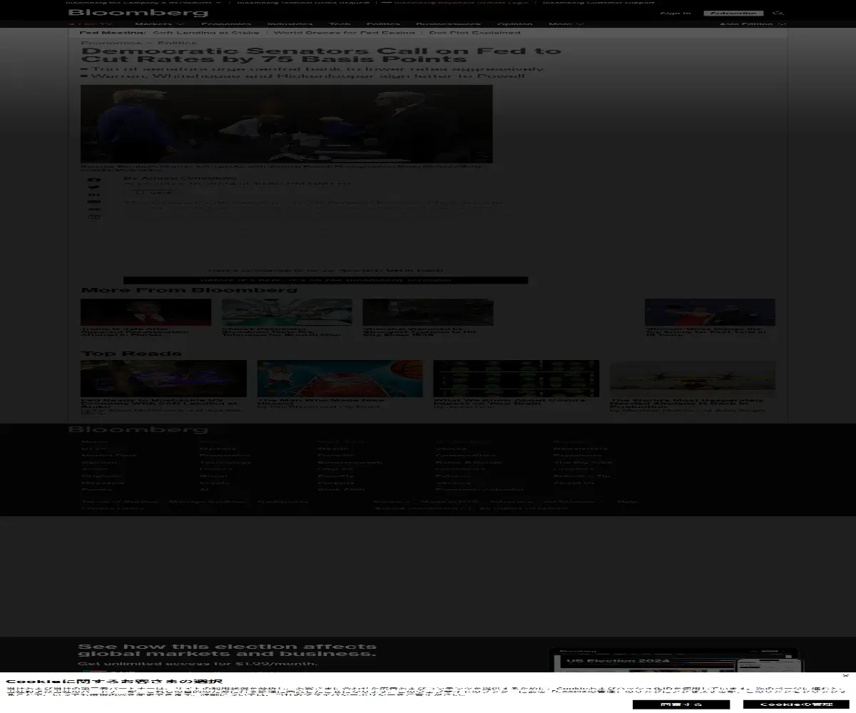Open Wealth link in the footer
Screen dimensions: 856x713
tap(333, 448)
